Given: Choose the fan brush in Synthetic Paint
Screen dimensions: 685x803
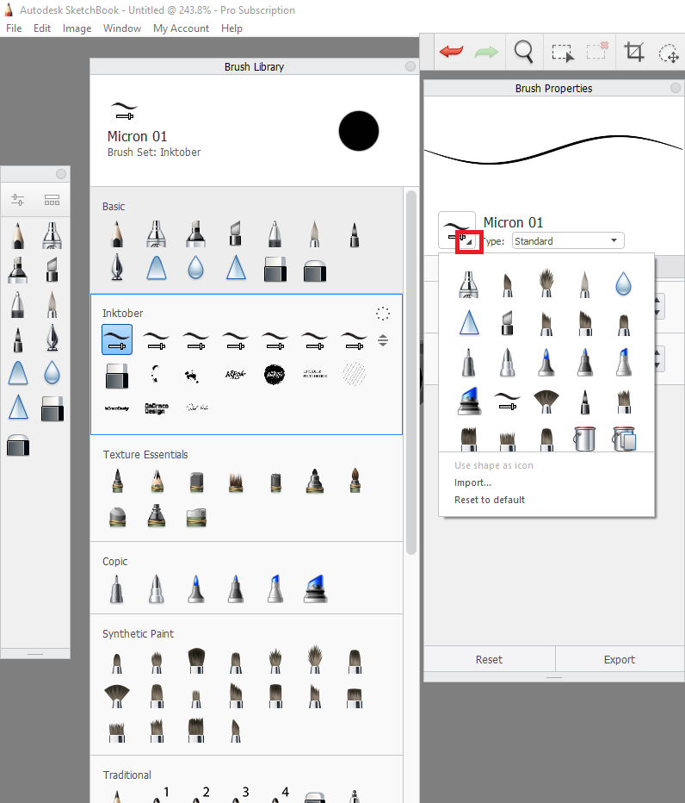Looking at the screenshot, I should tap(117, 696).
